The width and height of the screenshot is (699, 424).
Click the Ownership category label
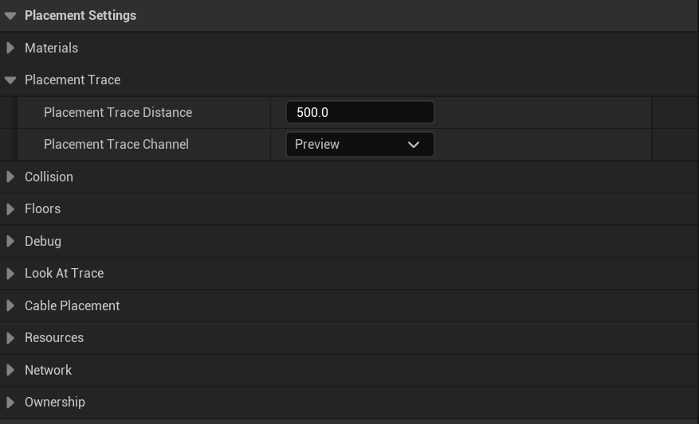click(x=54, y=402)
